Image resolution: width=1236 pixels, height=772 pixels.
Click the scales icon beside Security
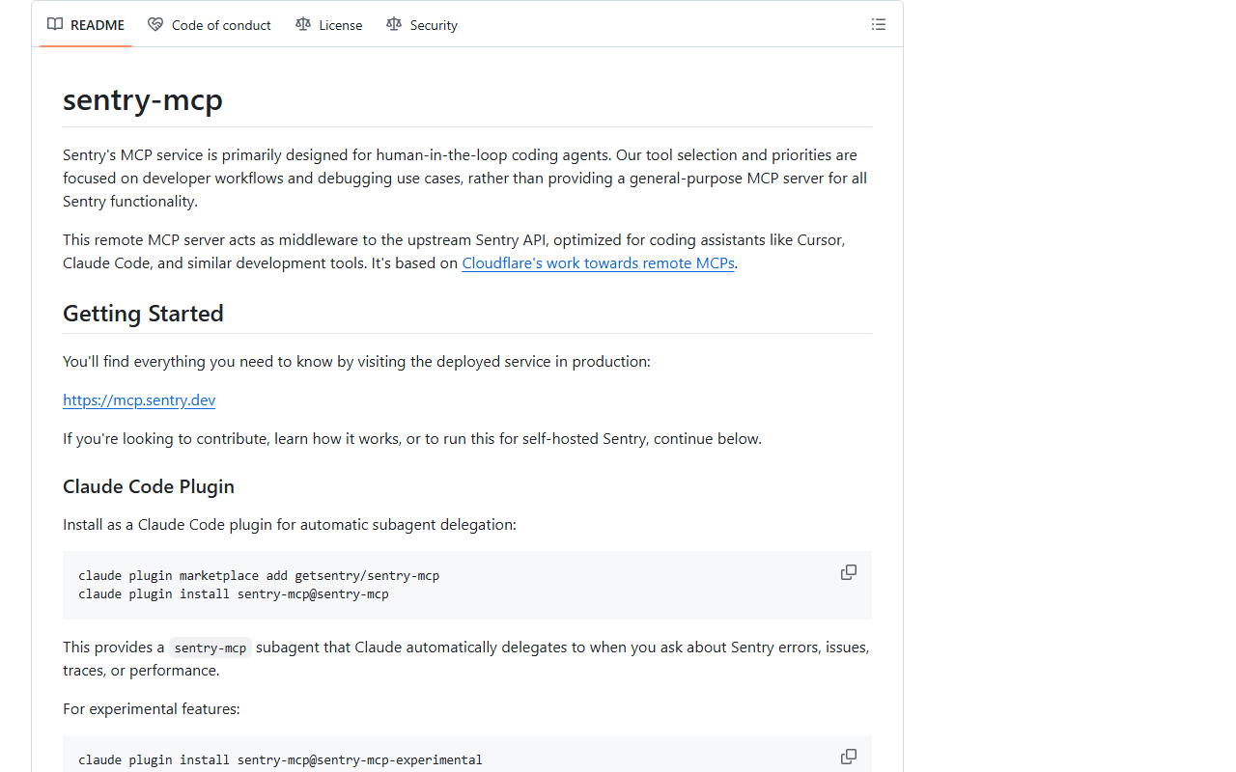click(x=393, y=24)
